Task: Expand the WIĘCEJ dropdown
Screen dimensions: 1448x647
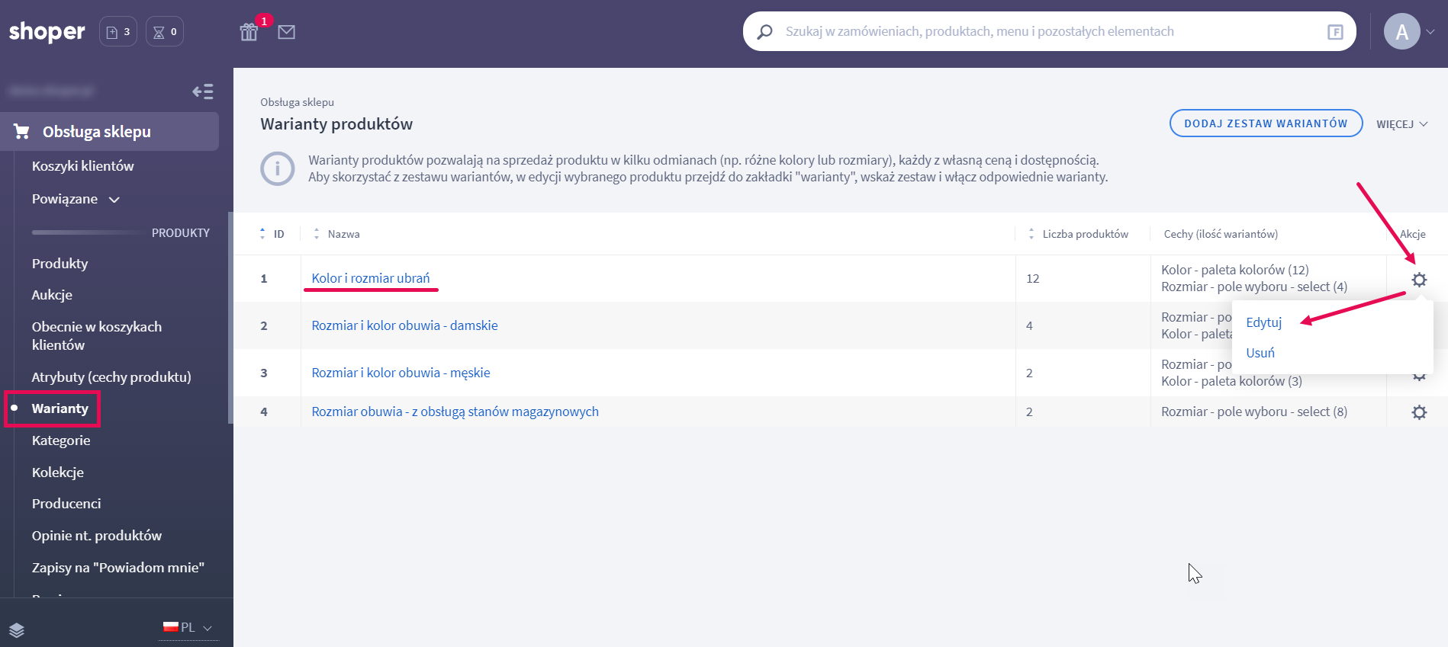Action: 1401,124
